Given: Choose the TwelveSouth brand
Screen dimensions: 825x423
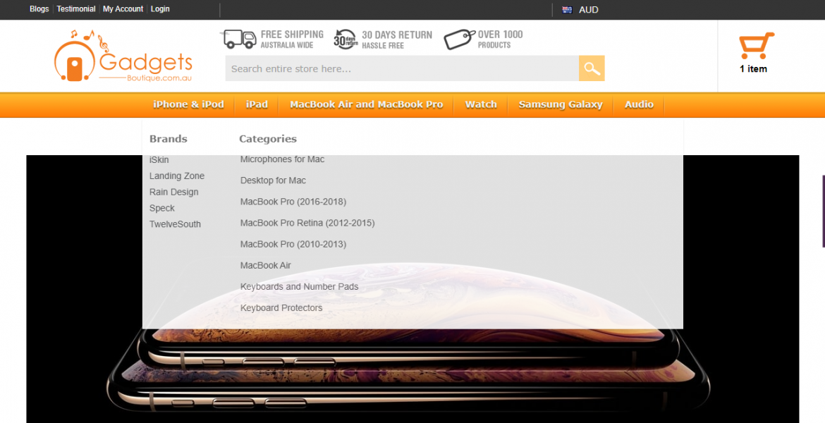Looking at the screenshot, I should [175, 224].
